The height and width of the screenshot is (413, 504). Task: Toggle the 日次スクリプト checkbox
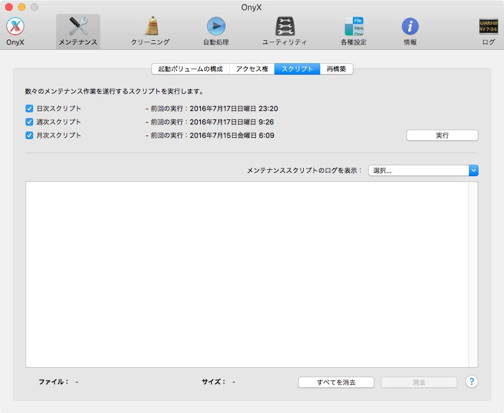(29, 109)
